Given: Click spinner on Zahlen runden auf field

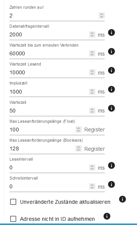Looking at the screenshot, I should click(102, 16).
